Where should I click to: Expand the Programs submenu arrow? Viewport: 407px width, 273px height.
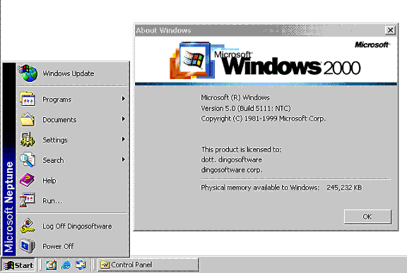pyautogui.click(x=124, y=99)
